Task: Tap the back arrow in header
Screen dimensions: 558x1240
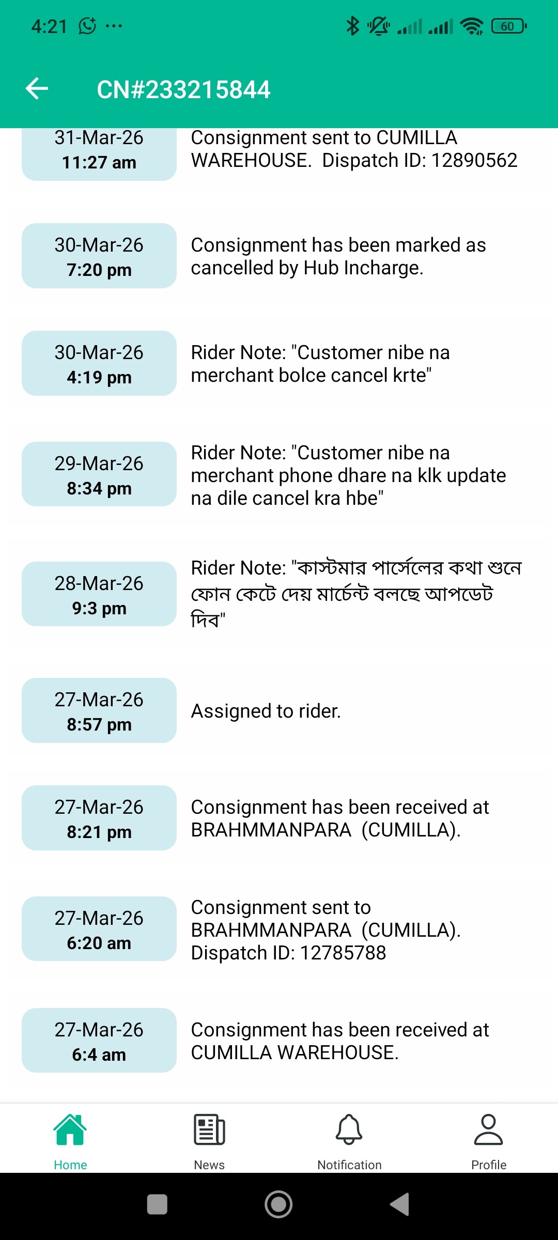Action: (37, 89)
